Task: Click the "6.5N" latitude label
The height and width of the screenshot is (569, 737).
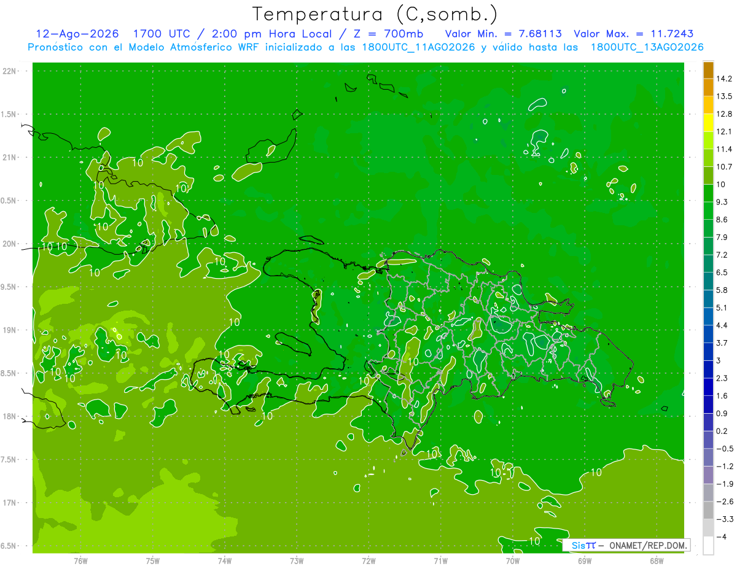Action: (x=9, y=546)
